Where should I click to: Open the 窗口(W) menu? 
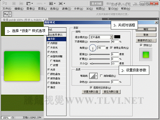113,9
